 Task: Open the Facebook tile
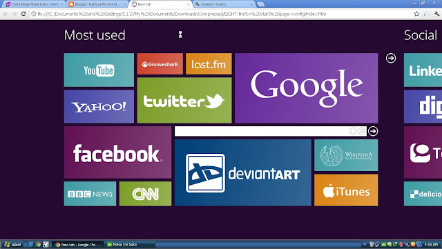tap(117, 152)
